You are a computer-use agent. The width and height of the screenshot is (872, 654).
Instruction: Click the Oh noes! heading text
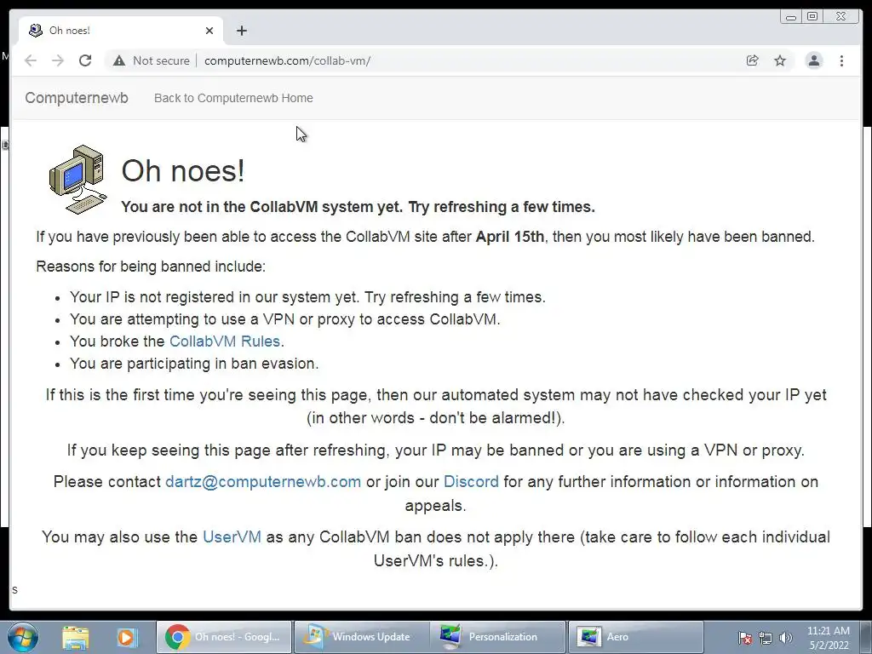[183, 170]
